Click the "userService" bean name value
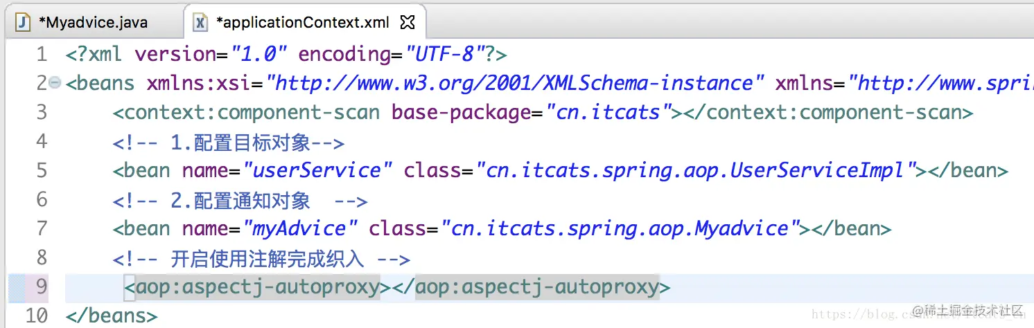The image size is (1034, 328). click(x=317, y=170)
